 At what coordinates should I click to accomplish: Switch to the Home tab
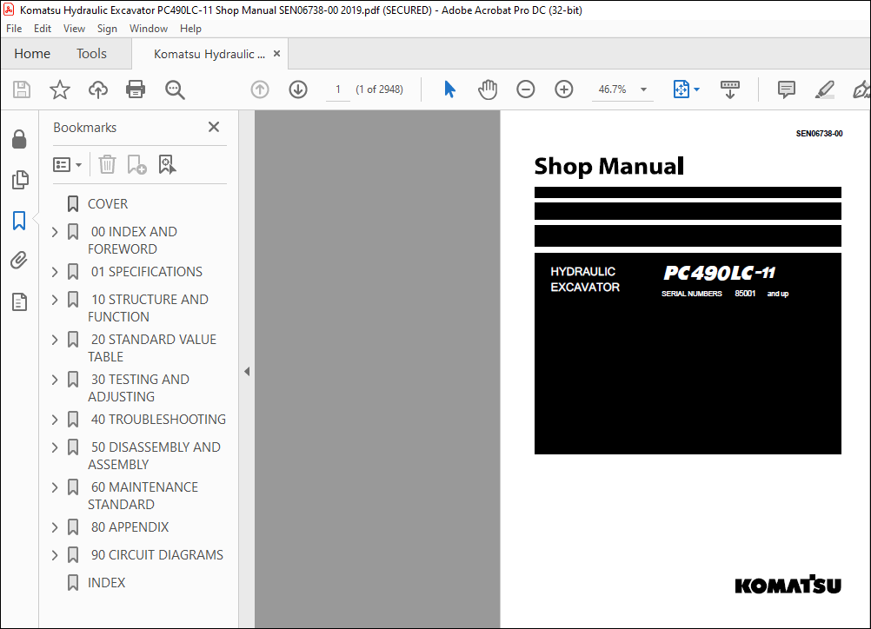click(32, 54)
